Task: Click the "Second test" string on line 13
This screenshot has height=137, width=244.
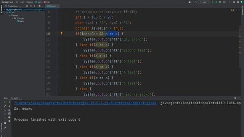Action: click(135, 50)
